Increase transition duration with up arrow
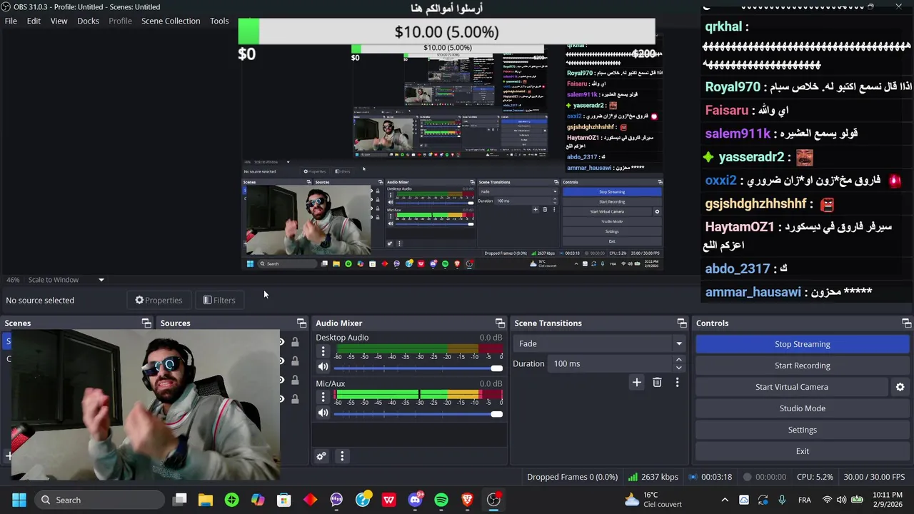Image resolution: width=914 pixels, height=514 pixels. tap(678, 360)
